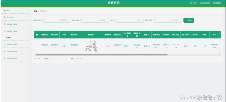Click the green 查询 search button
226x102 pixels.
189,20
